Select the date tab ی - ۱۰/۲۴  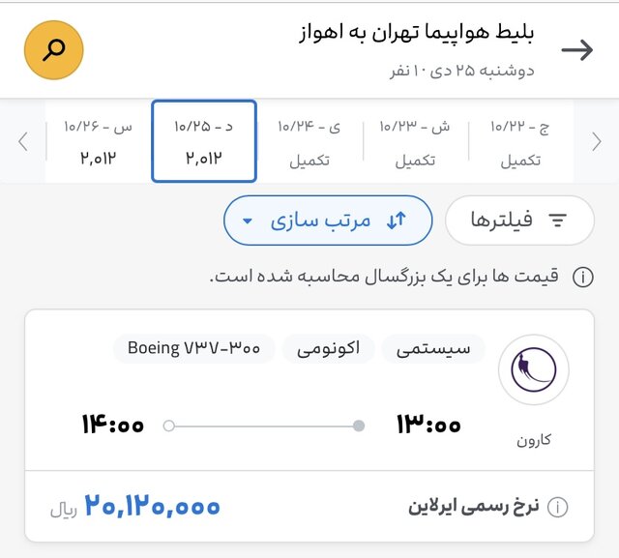click(x=309, y=141)
